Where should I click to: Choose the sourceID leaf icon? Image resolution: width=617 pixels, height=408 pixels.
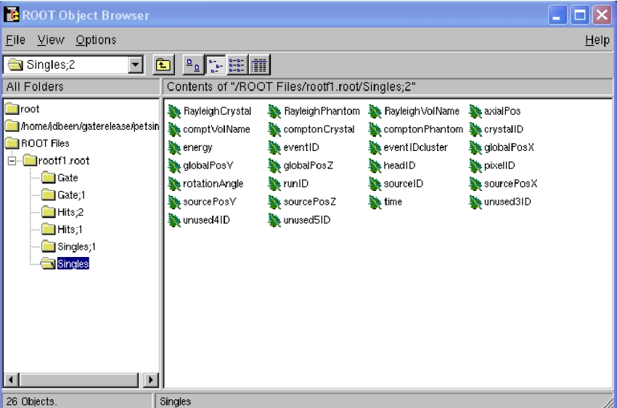point(375,184)
